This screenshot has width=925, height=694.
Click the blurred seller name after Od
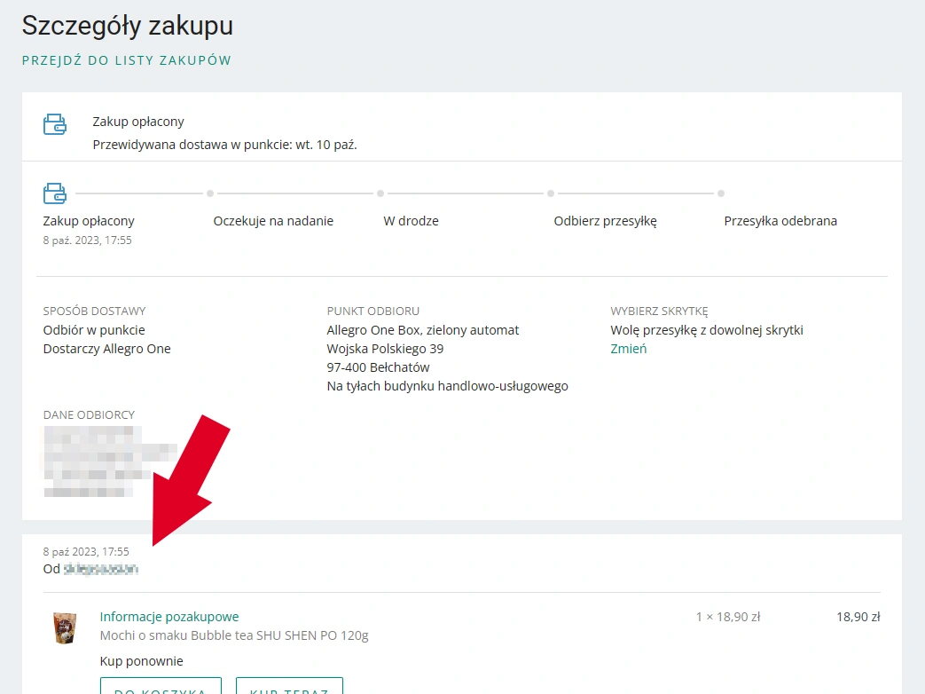point(101,569)
